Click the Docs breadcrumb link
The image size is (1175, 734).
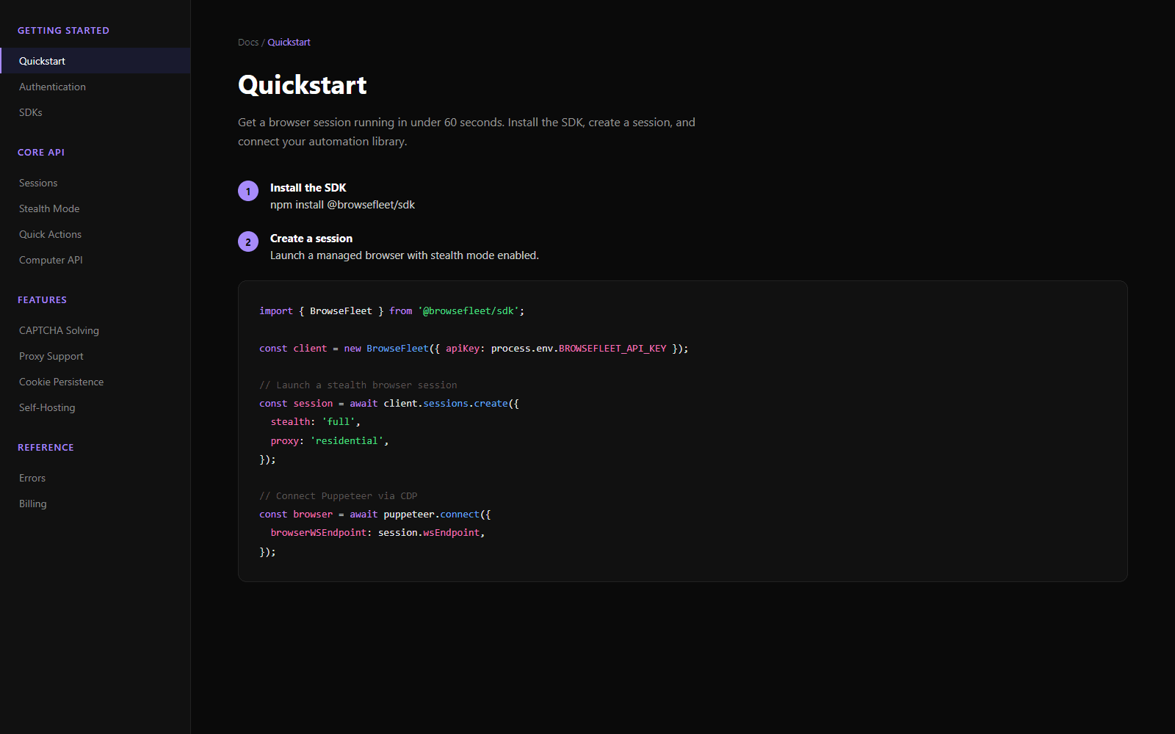[x=247, y=42]
